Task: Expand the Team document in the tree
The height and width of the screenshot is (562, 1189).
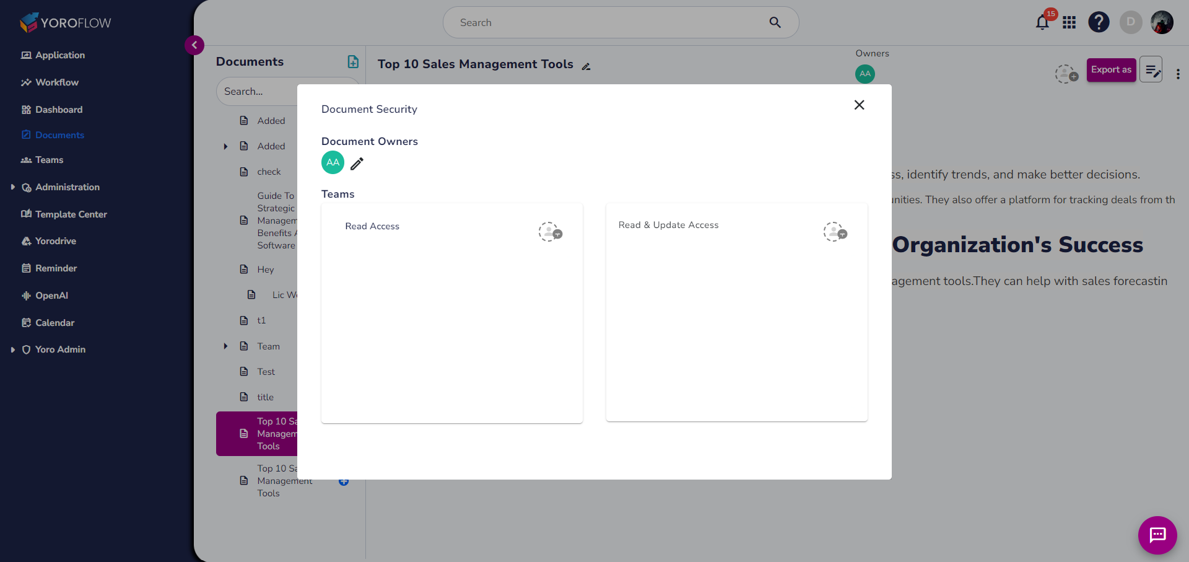Action: (x=225, y=346)
